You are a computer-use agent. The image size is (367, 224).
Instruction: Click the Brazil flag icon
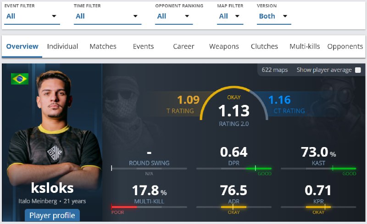click(x=20, y=79)
